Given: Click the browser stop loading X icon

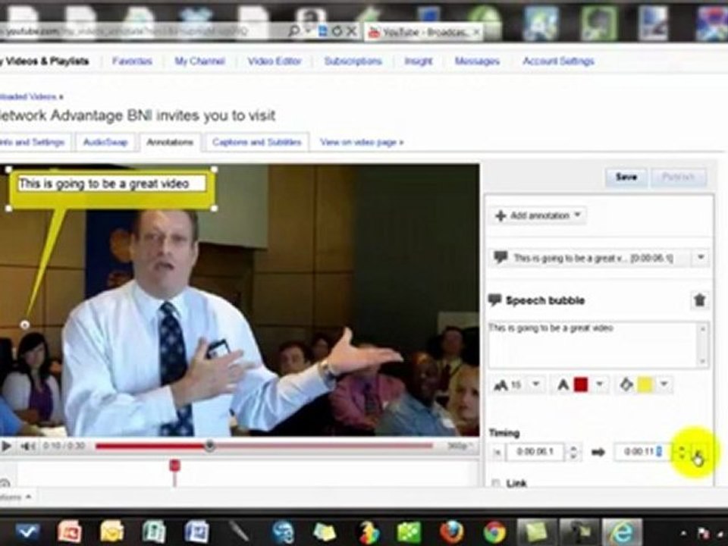Looking at the screenshot, I should [351, 32].
